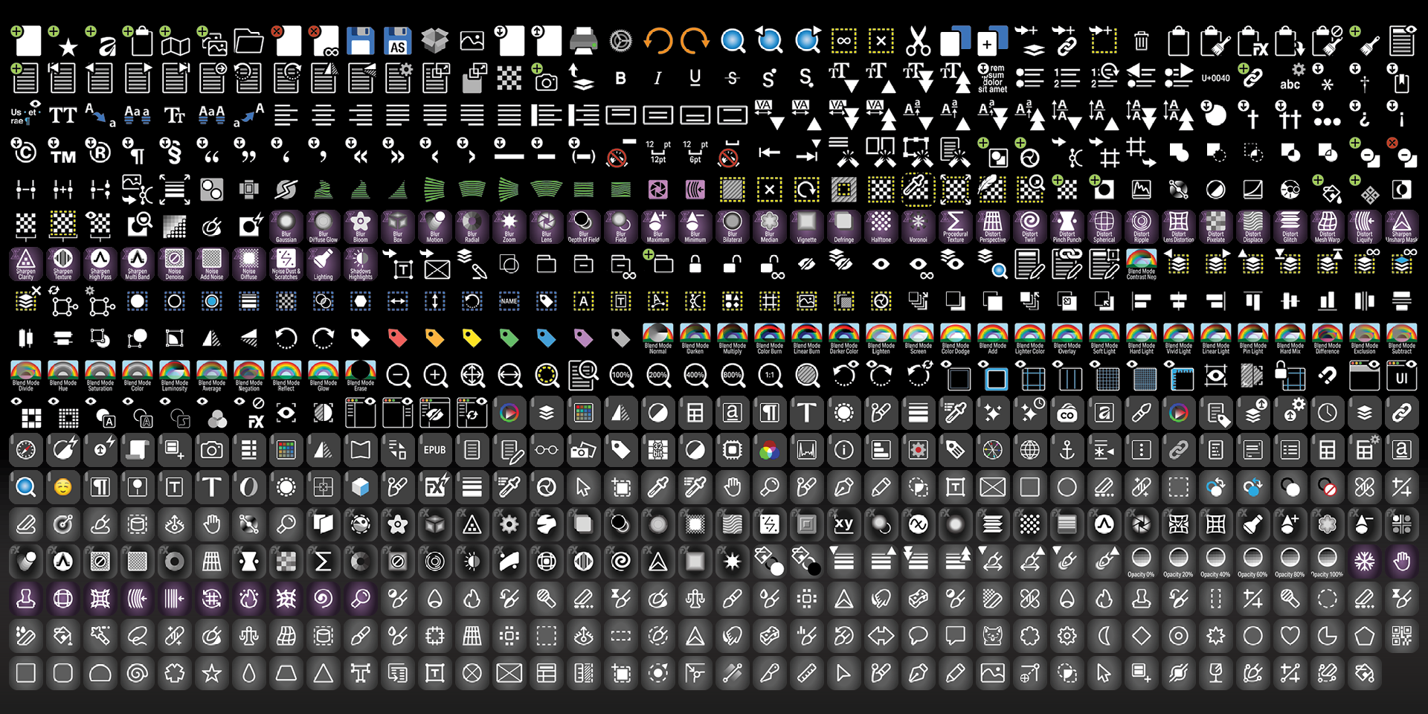This screenshot has height=714, width=1428.
Task: Toggle the UI visibility icon
Action: [x=1402, y=376]
